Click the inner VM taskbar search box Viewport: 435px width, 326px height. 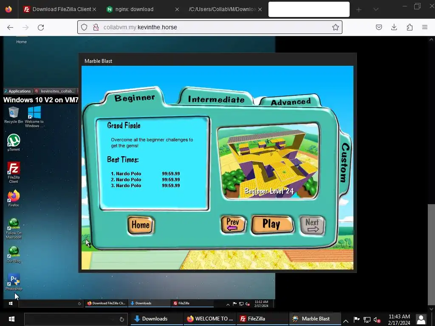pyautogui.click(x=51, y=303)
